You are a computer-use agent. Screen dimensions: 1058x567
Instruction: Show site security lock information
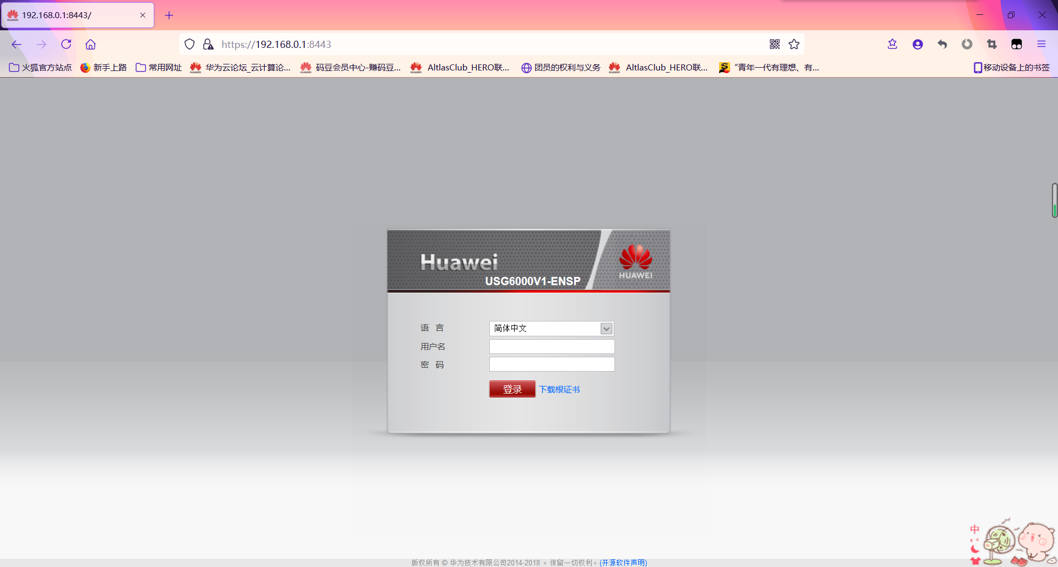click(x=208, y=45)
